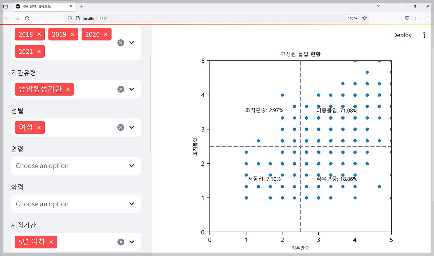Bookmark this page with the star icon
The image size is (434, 256).
[364, 18]
